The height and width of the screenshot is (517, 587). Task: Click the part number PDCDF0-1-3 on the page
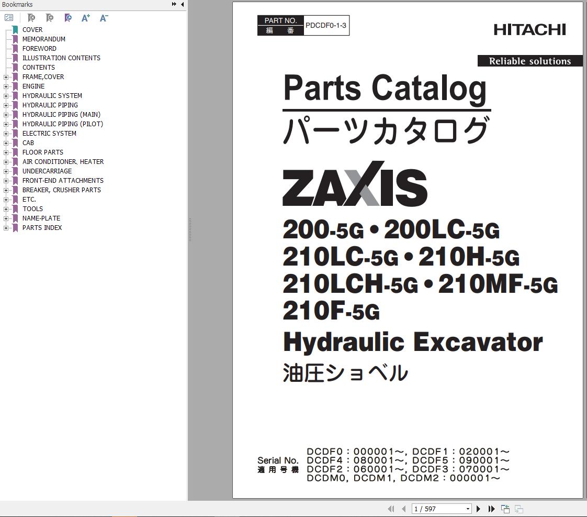326,26
